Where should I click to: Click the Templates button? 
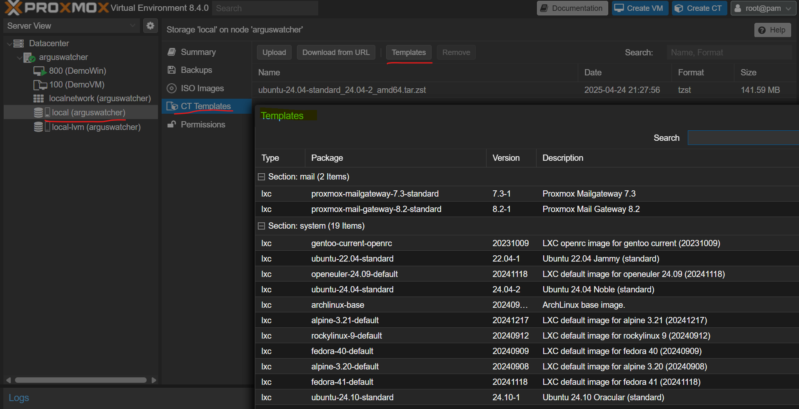point(409,52)
